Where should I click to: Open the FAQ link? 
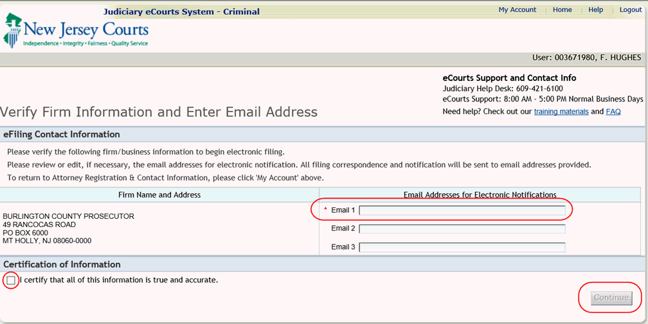(x=613, y=112)
